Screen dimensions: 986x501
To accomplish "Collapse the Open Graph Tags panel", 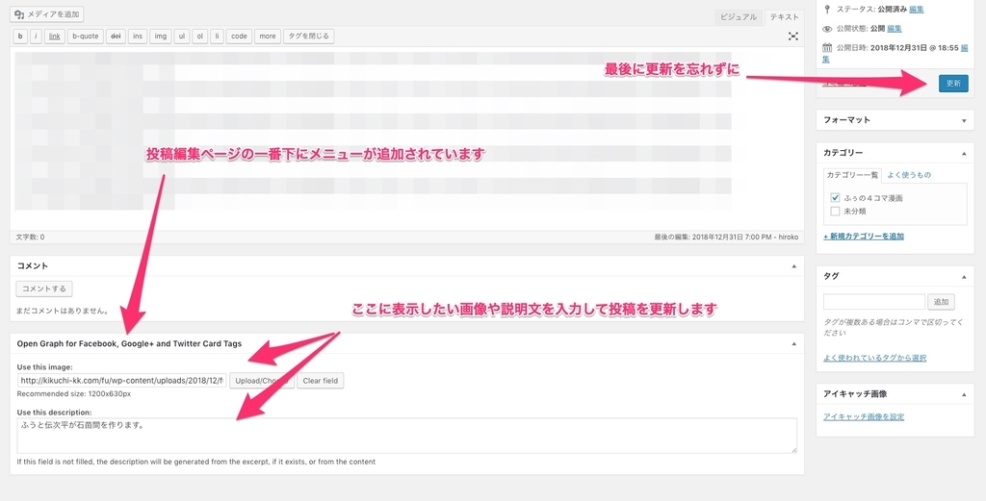I will (x=793, y=344).
